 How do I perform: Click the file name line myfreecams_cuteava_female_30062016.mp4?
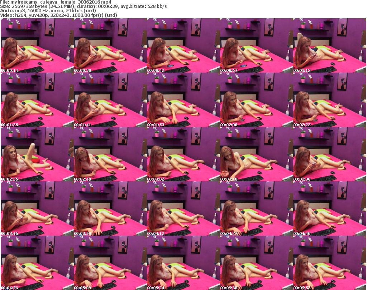click(56, 2)
